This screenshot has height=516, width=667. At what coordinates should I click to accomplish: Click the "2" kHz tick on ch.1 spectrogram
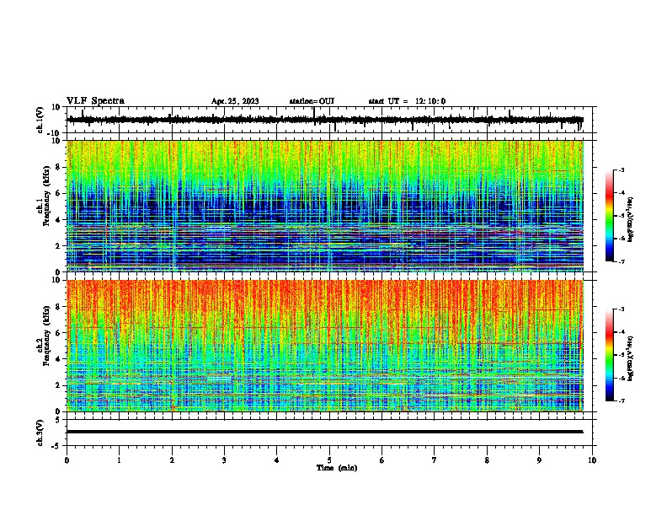[58, 245]
